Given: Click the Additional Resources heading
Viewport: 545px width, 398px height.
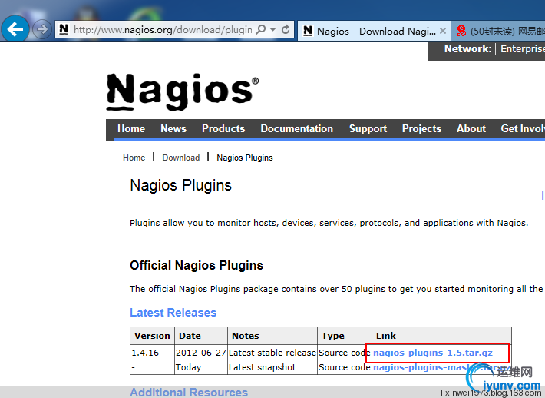Looking at the screenshot, I should 189,392.
